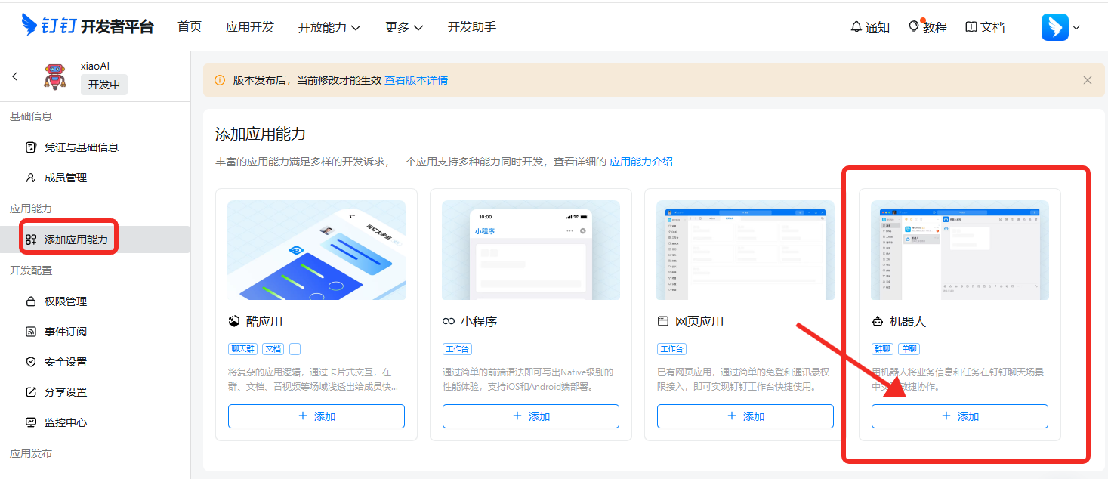The image size is (1108, 479).
Task: Expand the 开放能力 dropdown menu
Action: click(x=329, y=27)
